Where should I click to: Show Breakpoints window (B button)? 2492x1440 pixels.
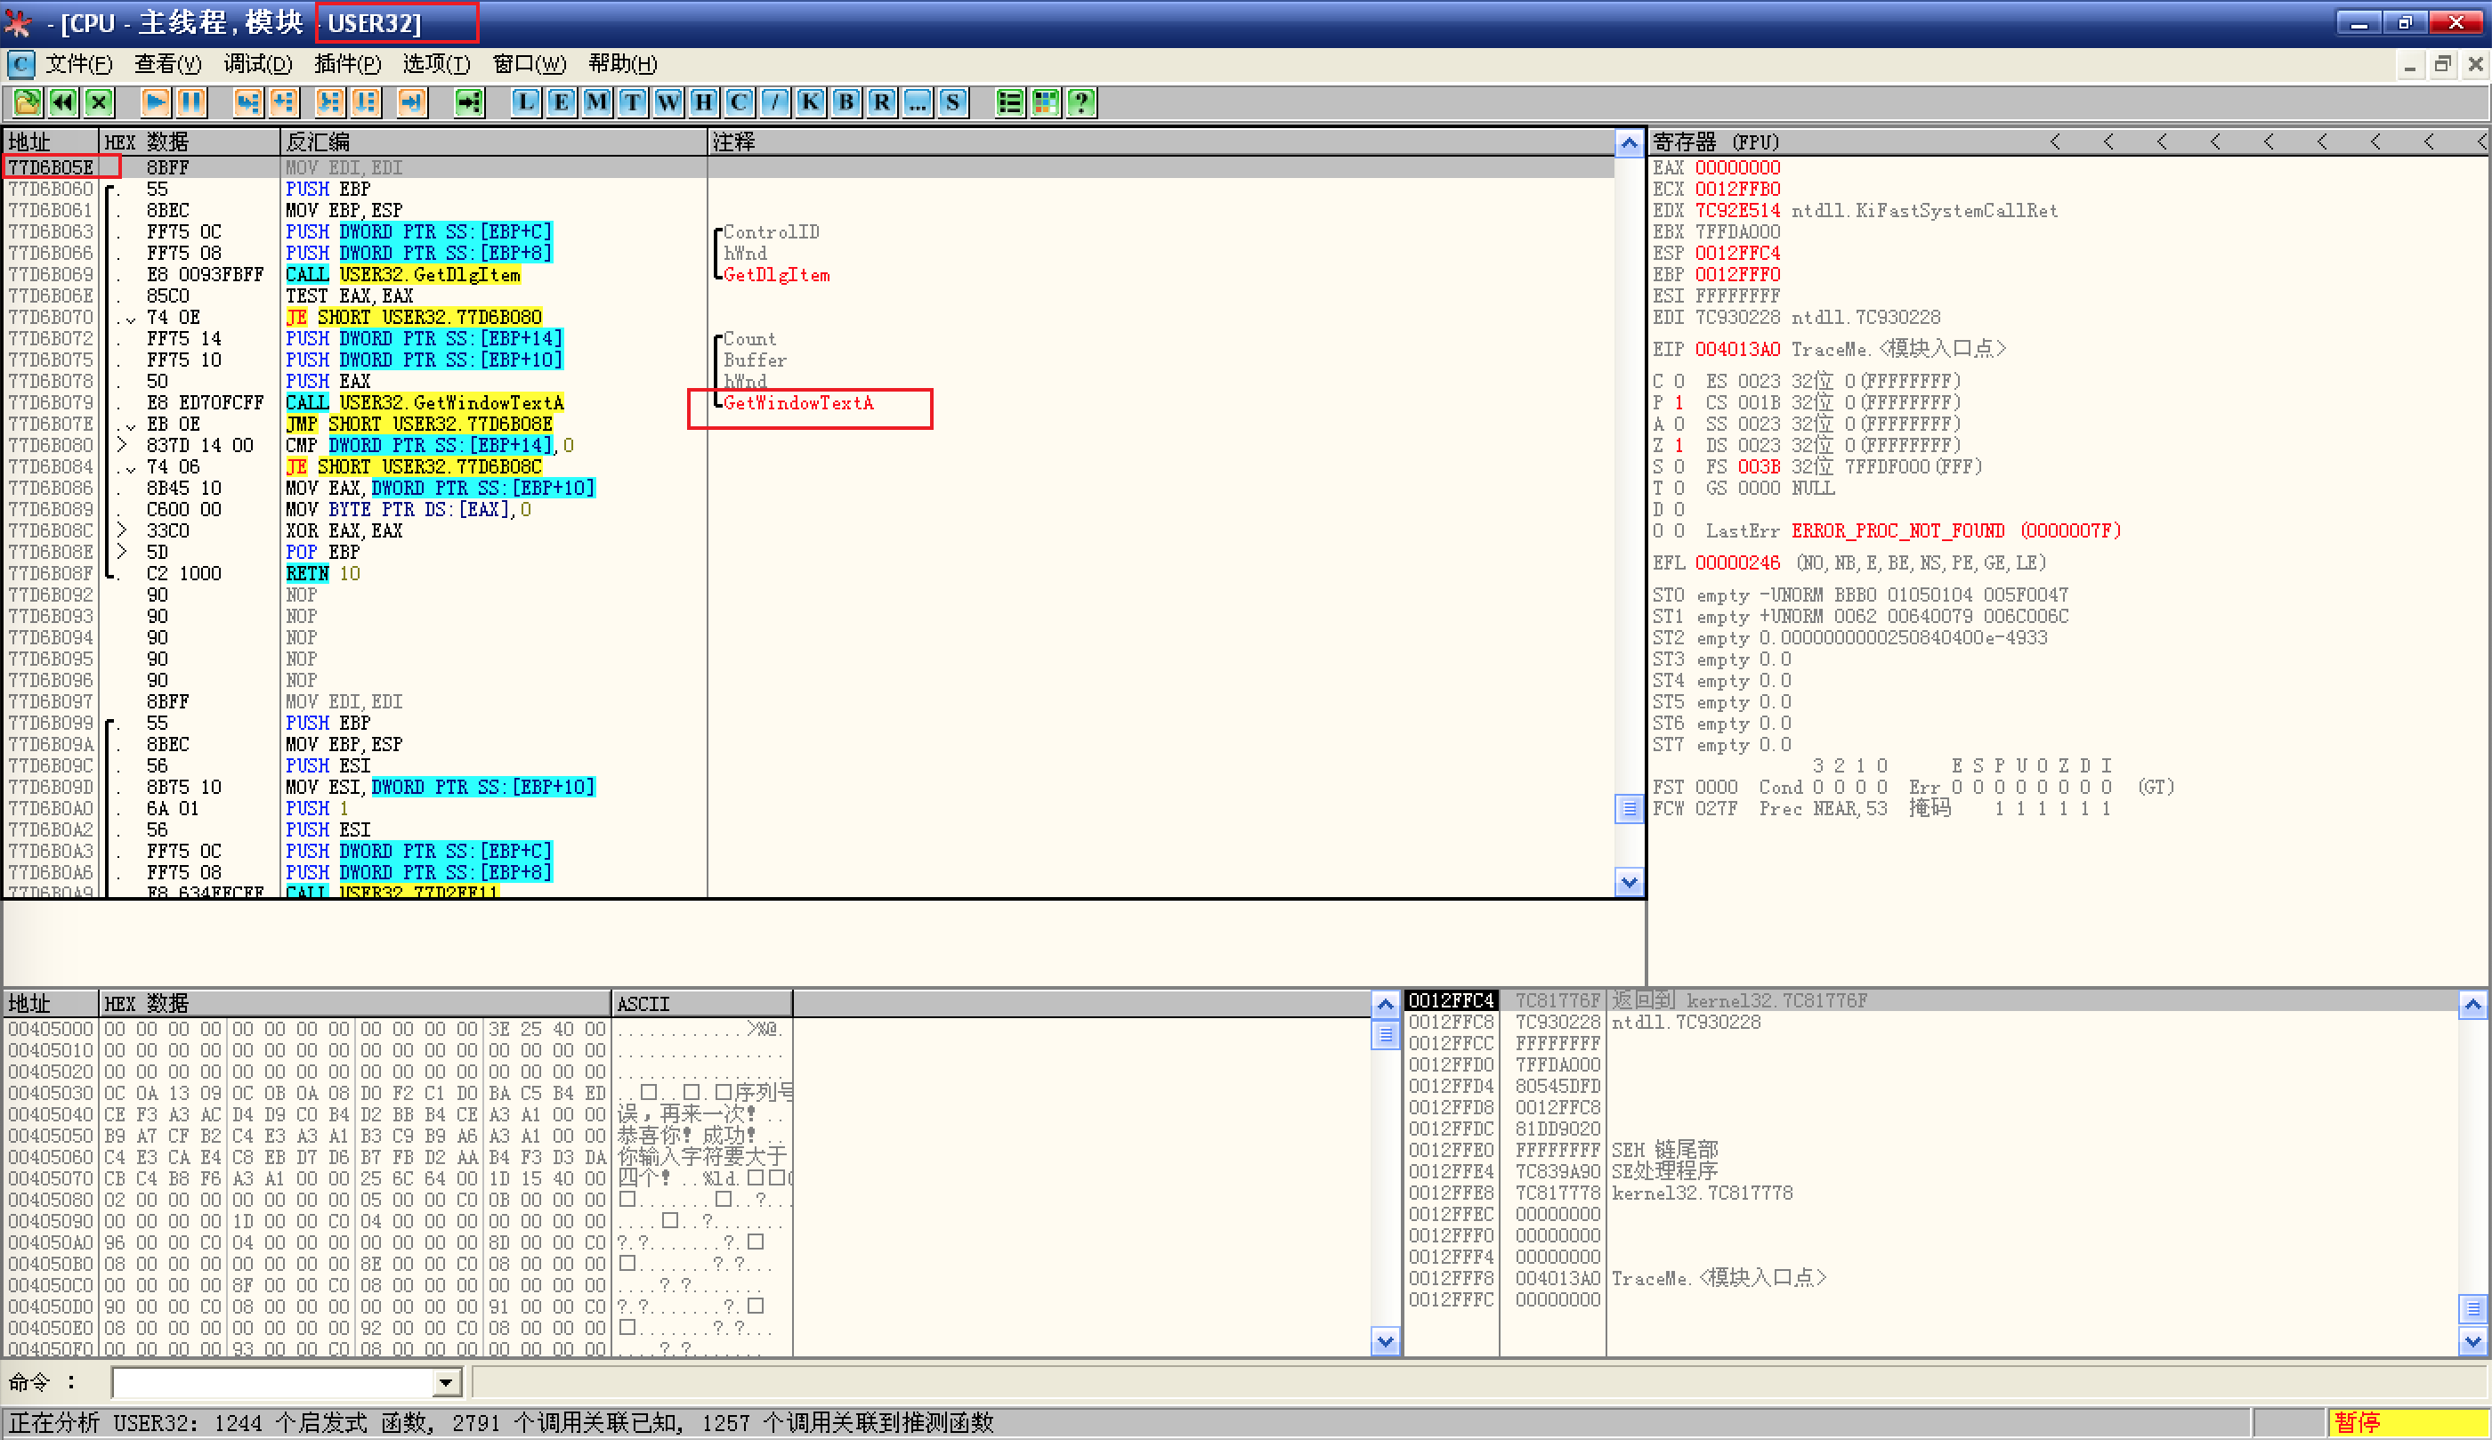845,101
